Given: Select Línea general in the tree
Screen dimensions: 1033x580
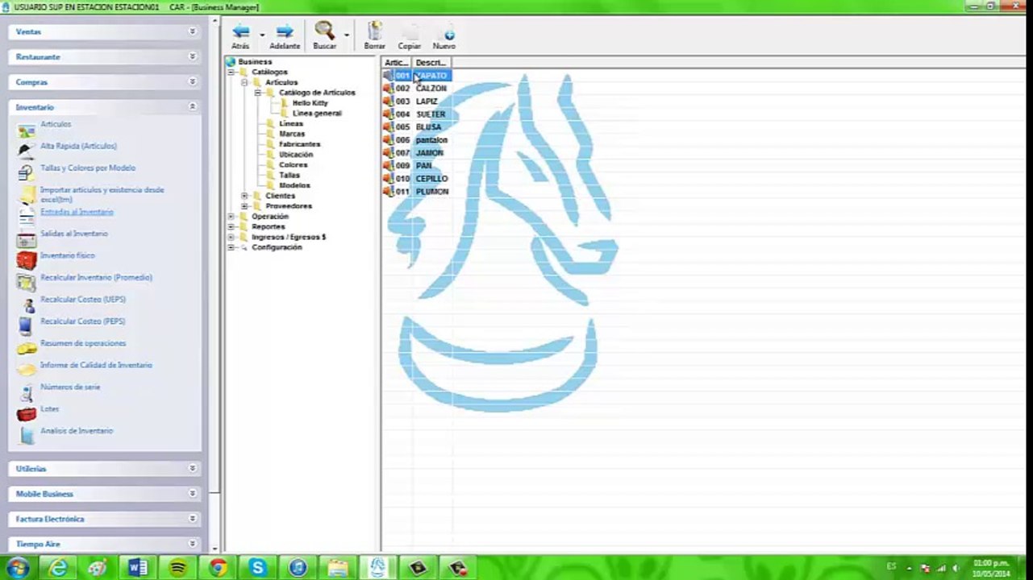Looking at the screenshot, I should pos(317,114).
